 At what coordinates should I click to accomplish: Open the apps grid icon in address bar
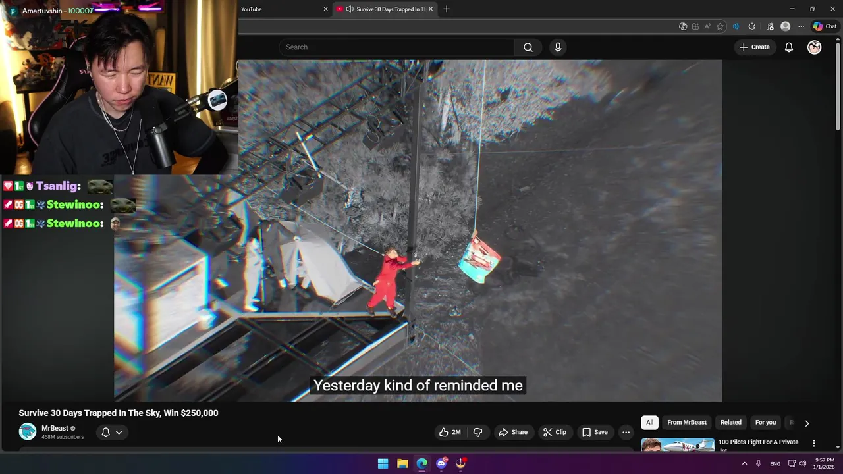(695, 26)
